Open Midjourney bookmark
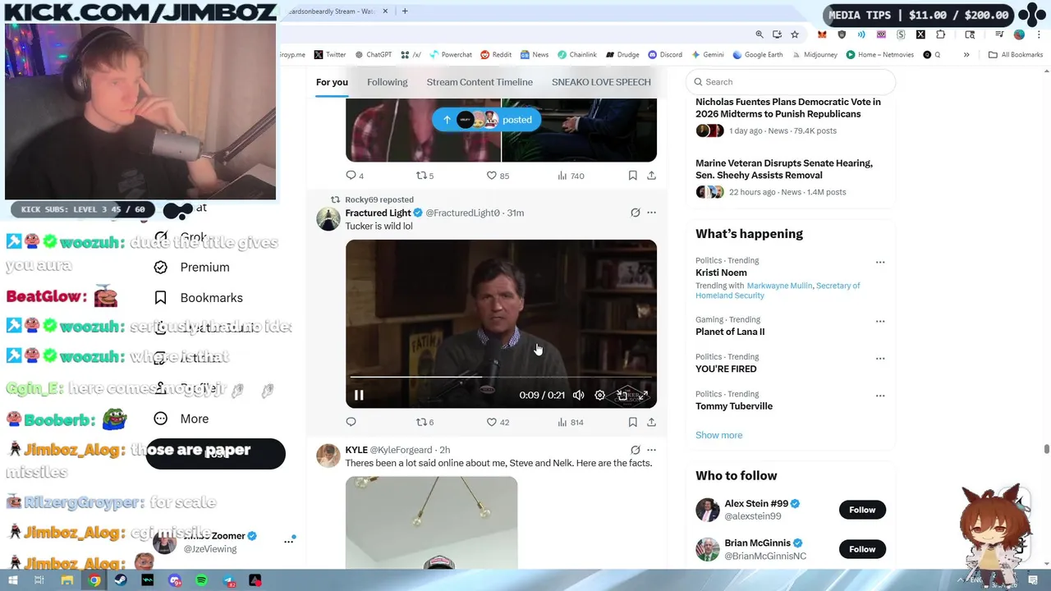This screenshot has width=1051, height=591. [815, 55]
